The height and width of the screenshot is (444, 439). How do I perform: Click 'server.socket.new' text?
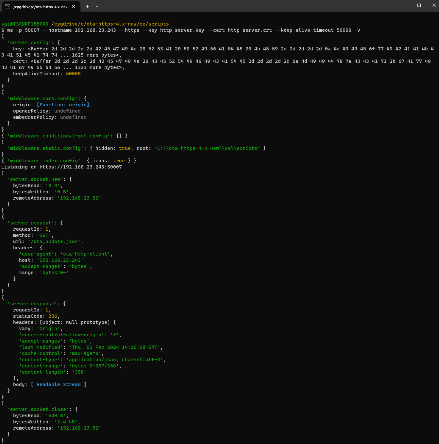tap(35, 179)
